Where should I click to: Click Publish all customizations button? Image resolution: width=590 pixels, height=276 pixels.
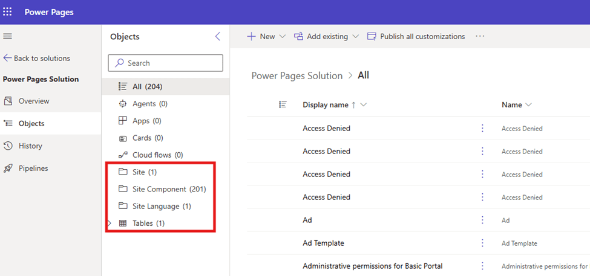click(416, 37)
